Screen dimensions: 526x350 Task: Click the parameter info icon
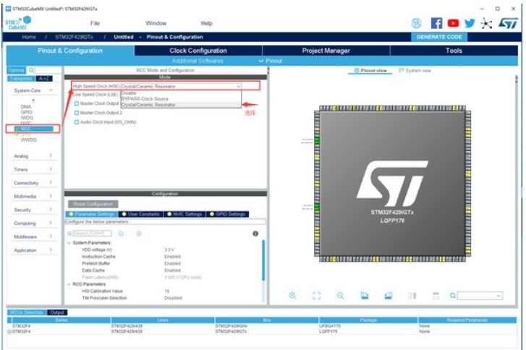(x=255, y=234)
